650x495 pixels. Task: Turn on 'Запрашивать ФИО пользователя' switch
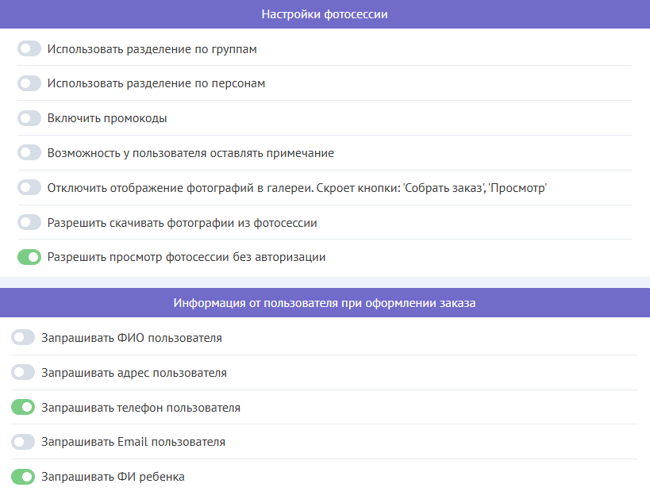click(23, 338)
